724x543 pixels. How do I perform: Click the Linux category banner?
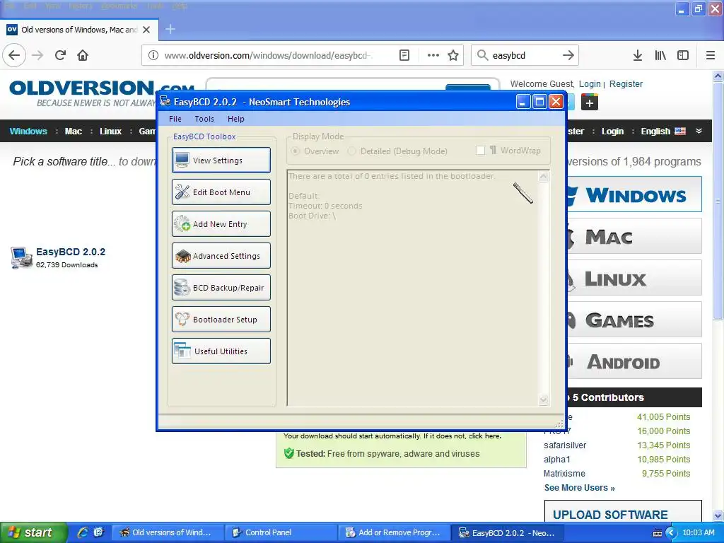[x=634, y=278]
